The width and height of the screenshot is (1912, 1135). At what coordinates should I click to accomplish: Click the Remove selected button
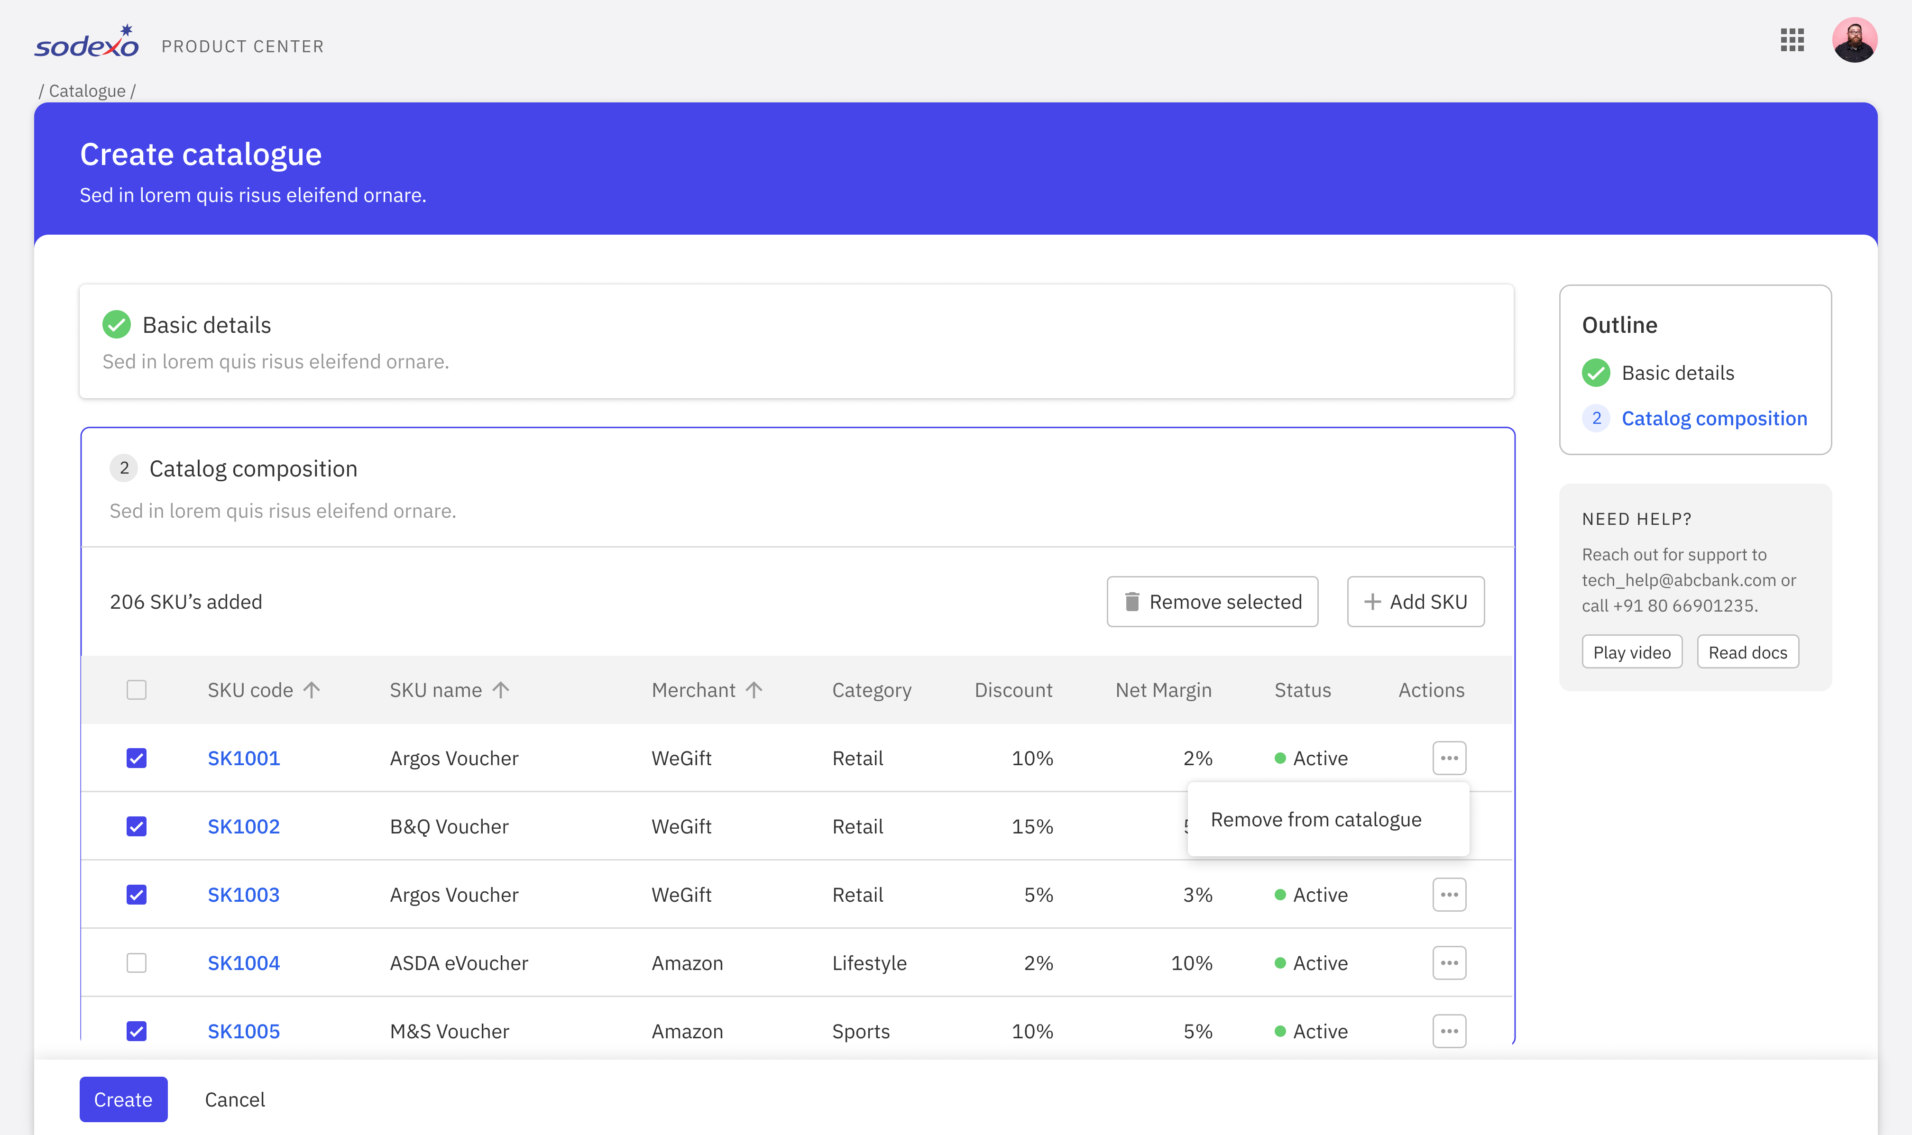(x=1212, y=602)
